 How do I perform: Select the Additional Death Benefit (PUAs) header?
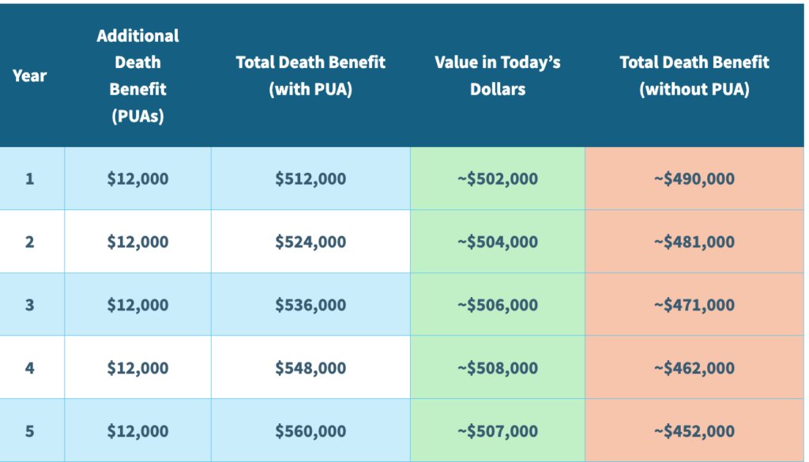click(x=137, y=76)
